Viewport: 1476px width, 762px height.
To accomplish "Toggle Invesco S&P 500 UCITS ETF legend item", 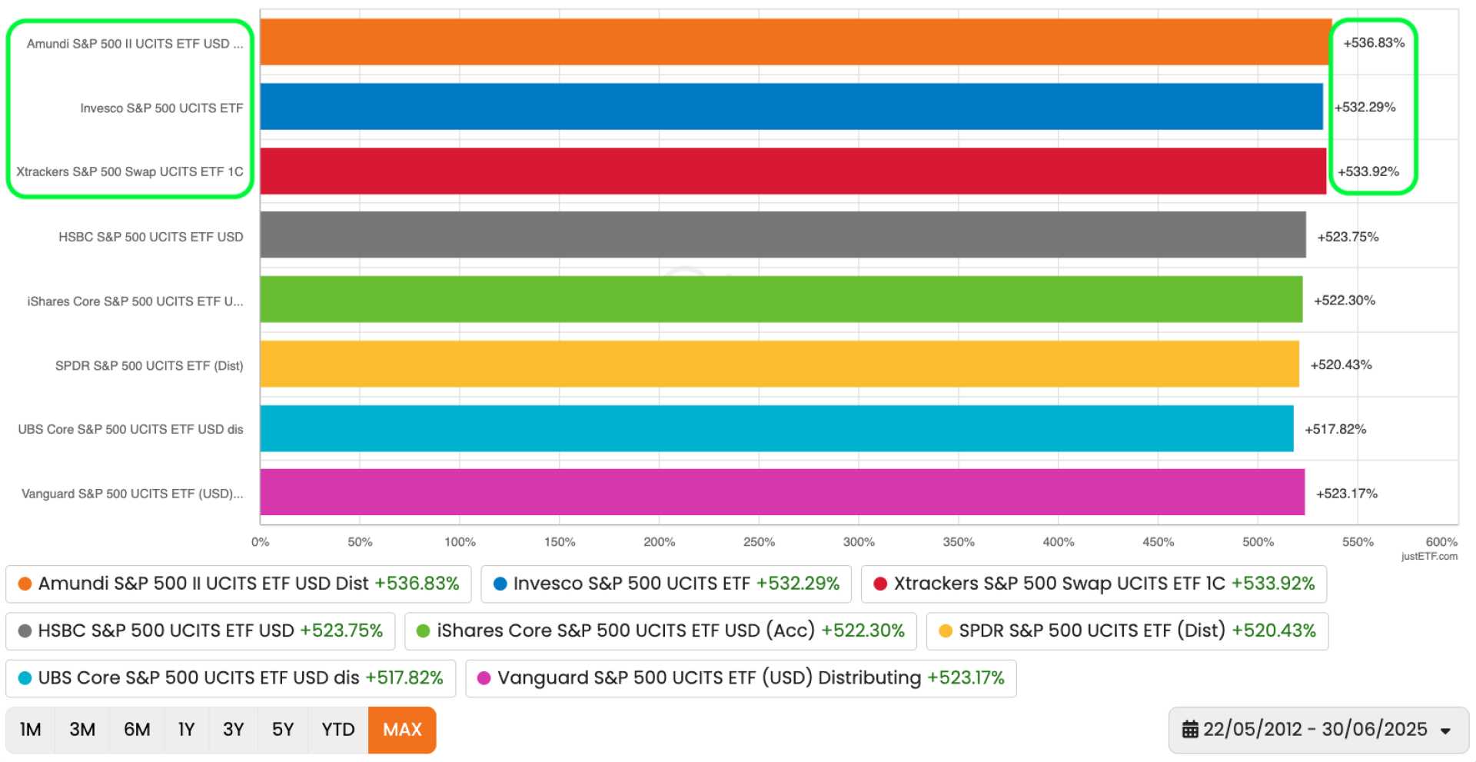I will pos(666,584).
